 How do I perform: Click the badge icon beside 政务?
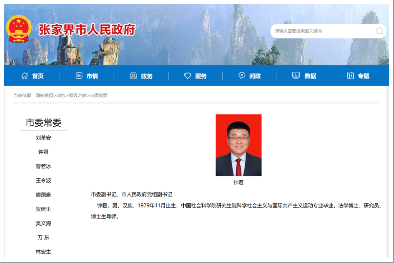(x=133, y=76)
